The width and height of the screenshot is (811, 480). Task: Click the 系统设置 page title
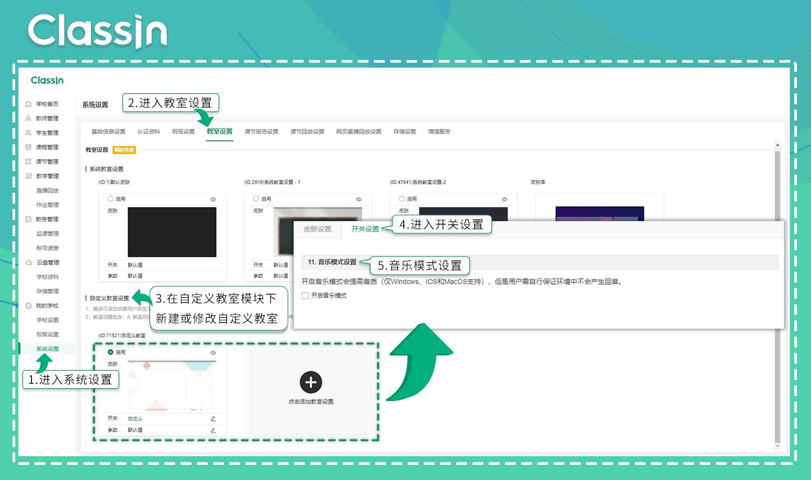point(95,105)
